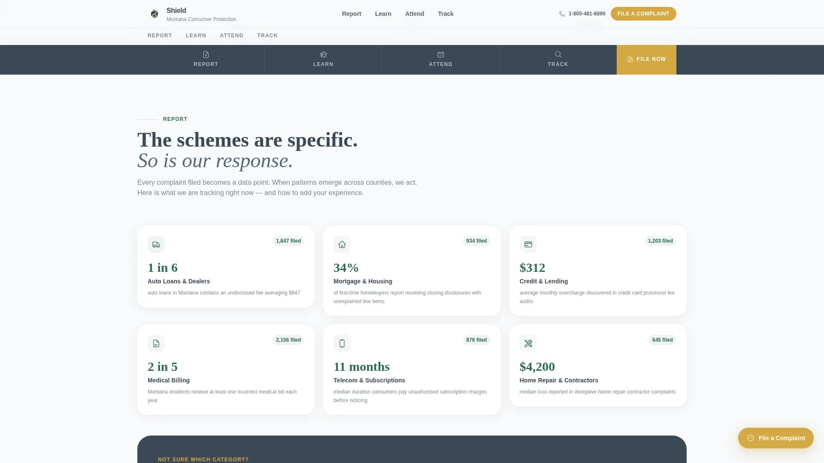Click the green REPORT section label
This screenshot has height=463, width=824.
tap(175, 119)
